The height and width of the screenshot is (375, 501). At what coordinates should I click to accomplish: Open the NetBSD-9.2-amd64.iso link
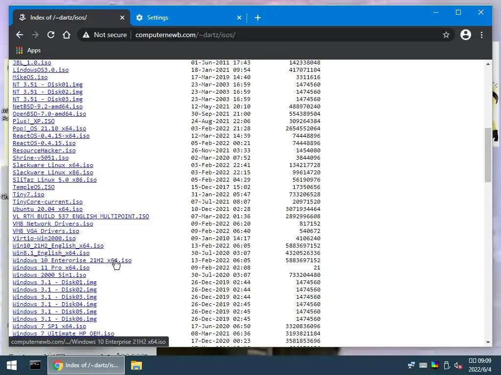pyautogui.click(x=47, y=106)
